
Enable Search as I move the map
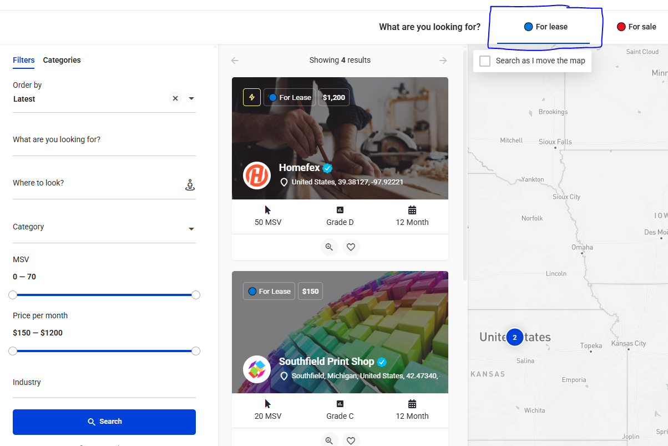point(485,61)
